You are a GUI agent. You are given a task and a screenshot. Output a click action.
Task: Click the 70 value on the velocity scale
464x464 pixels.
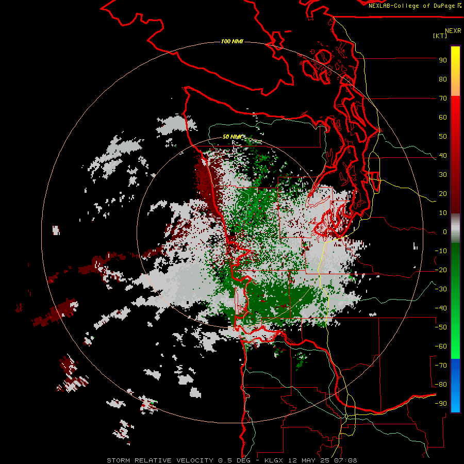tap(443, 98)
